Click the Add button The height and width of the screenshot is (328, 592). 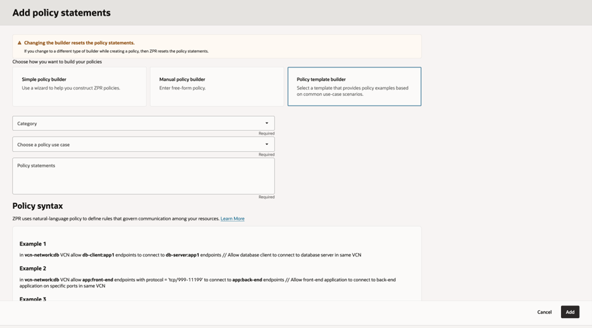[570, 312]
